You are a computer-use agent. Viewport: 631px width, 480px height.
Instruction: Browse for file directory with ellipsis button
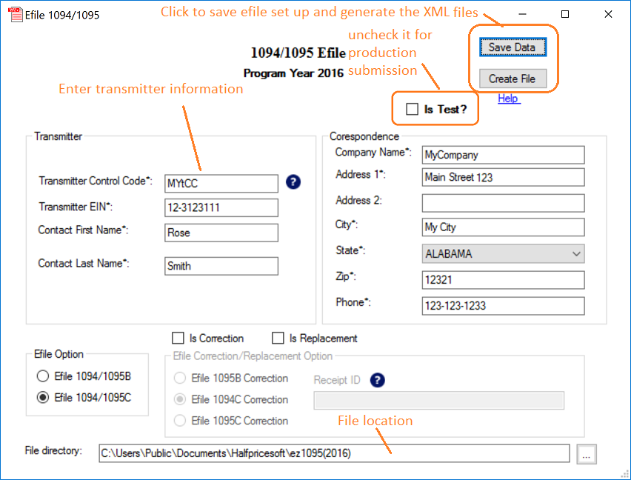tap(587, 454)
